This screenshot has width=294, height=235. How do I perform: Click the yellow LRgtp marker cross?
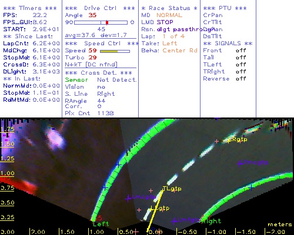(x=229, y=140)
